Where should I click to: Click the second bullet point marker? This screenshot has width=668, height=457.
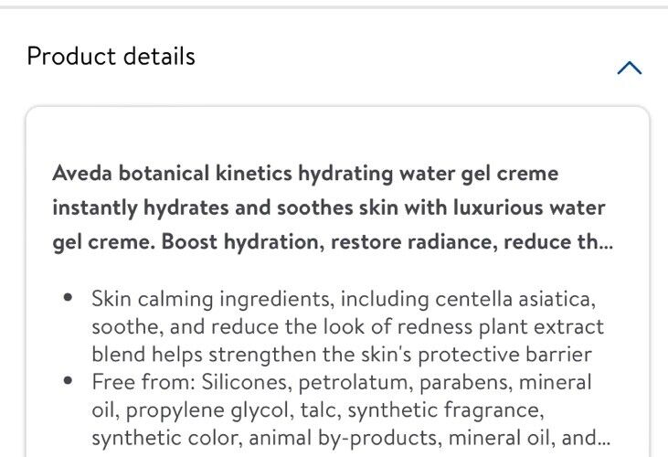[68, 380]
